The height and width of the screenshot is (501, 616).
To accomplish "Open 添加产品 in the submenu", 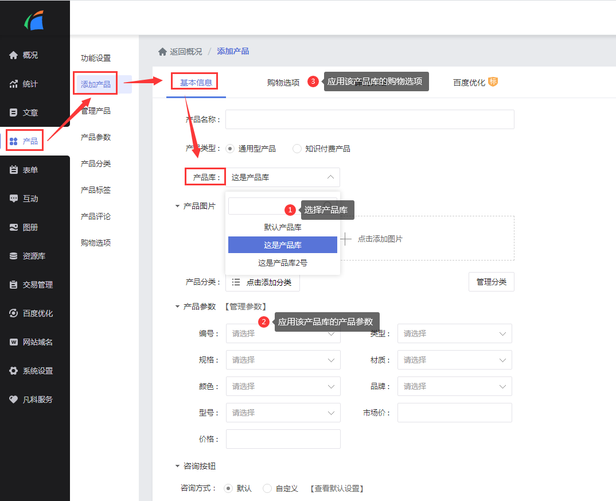I will 95,84.
